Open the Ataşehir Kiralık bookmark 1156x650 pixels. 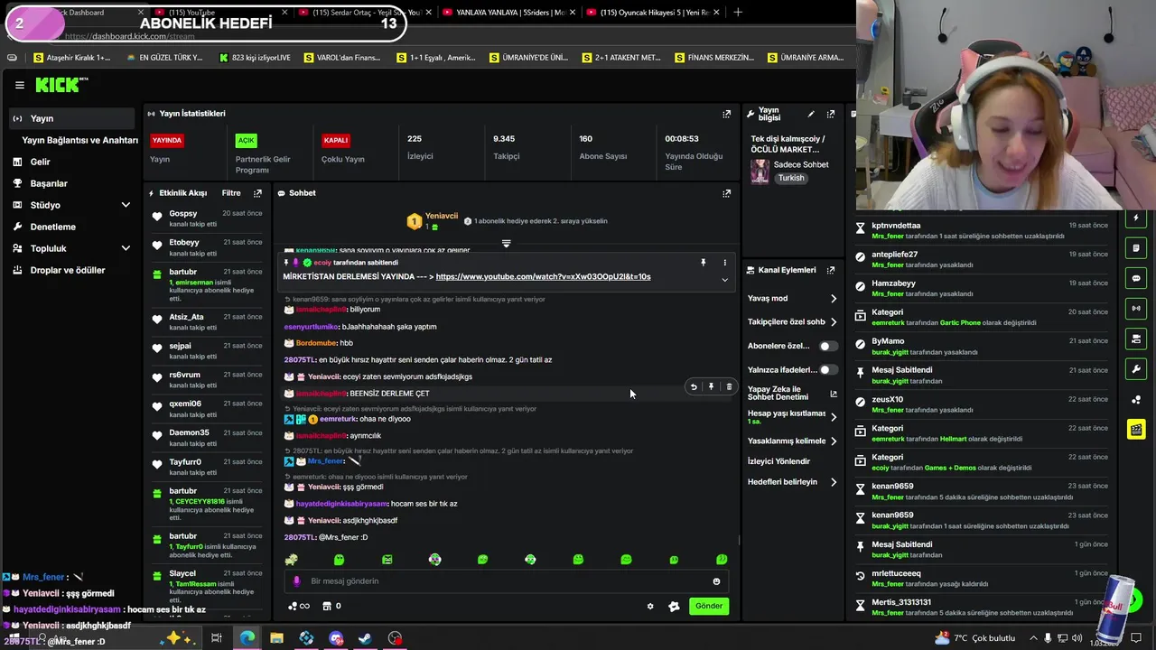point(72,58)
